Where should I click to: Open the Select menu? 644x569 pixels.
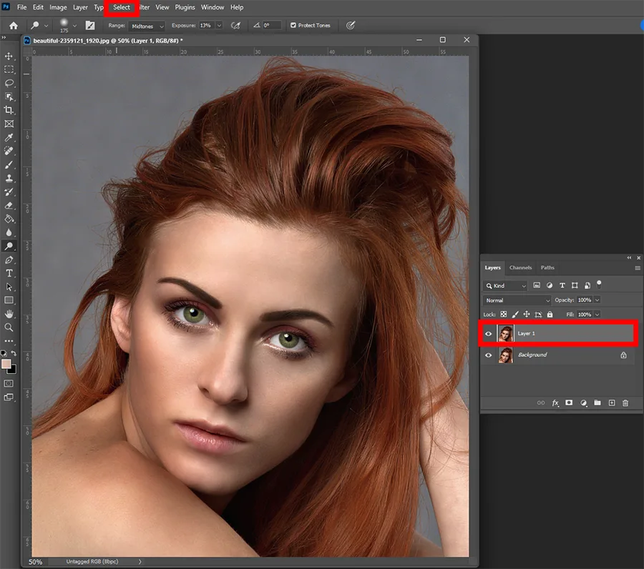click(122, 7)
